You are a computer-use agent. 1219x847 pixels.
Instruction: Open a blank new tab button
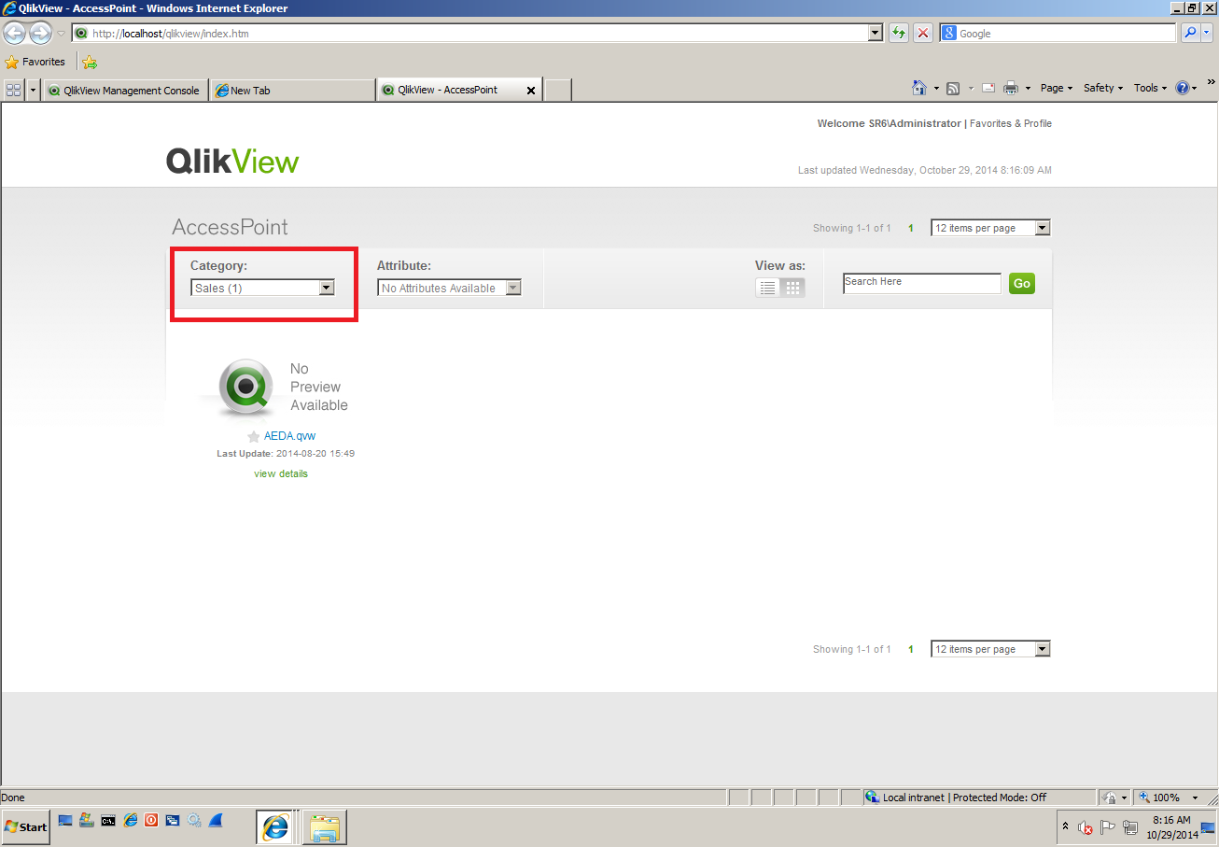[x=557, y=91]
